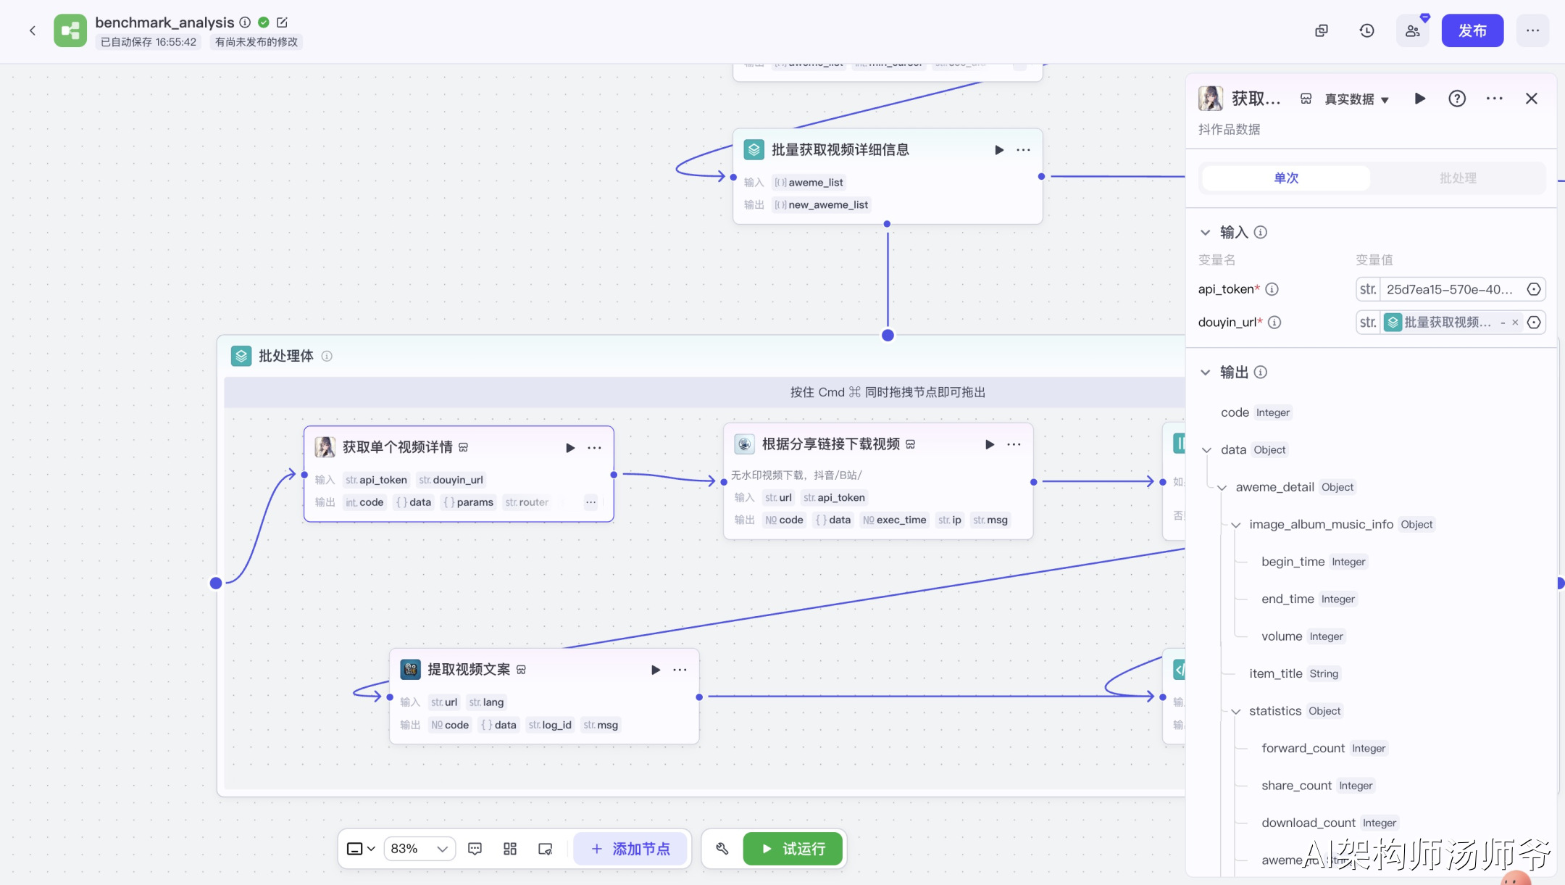The width and height of the screenshot is (1565, 885).
Task: Collapse the statistics Object tree node
Action: (x=1236, y=712)
